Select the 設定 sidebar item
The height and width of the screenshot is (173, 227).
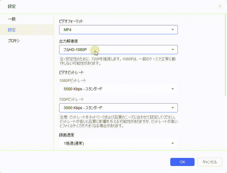pos(12,30)
